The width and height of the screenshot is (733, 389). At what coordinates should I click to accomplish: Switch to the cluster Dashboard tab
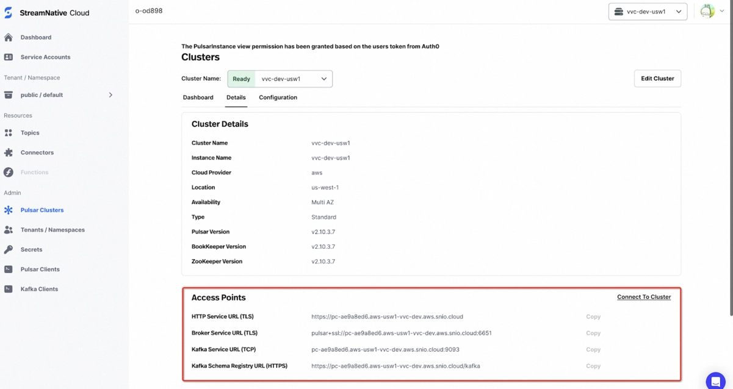(198, 98)
